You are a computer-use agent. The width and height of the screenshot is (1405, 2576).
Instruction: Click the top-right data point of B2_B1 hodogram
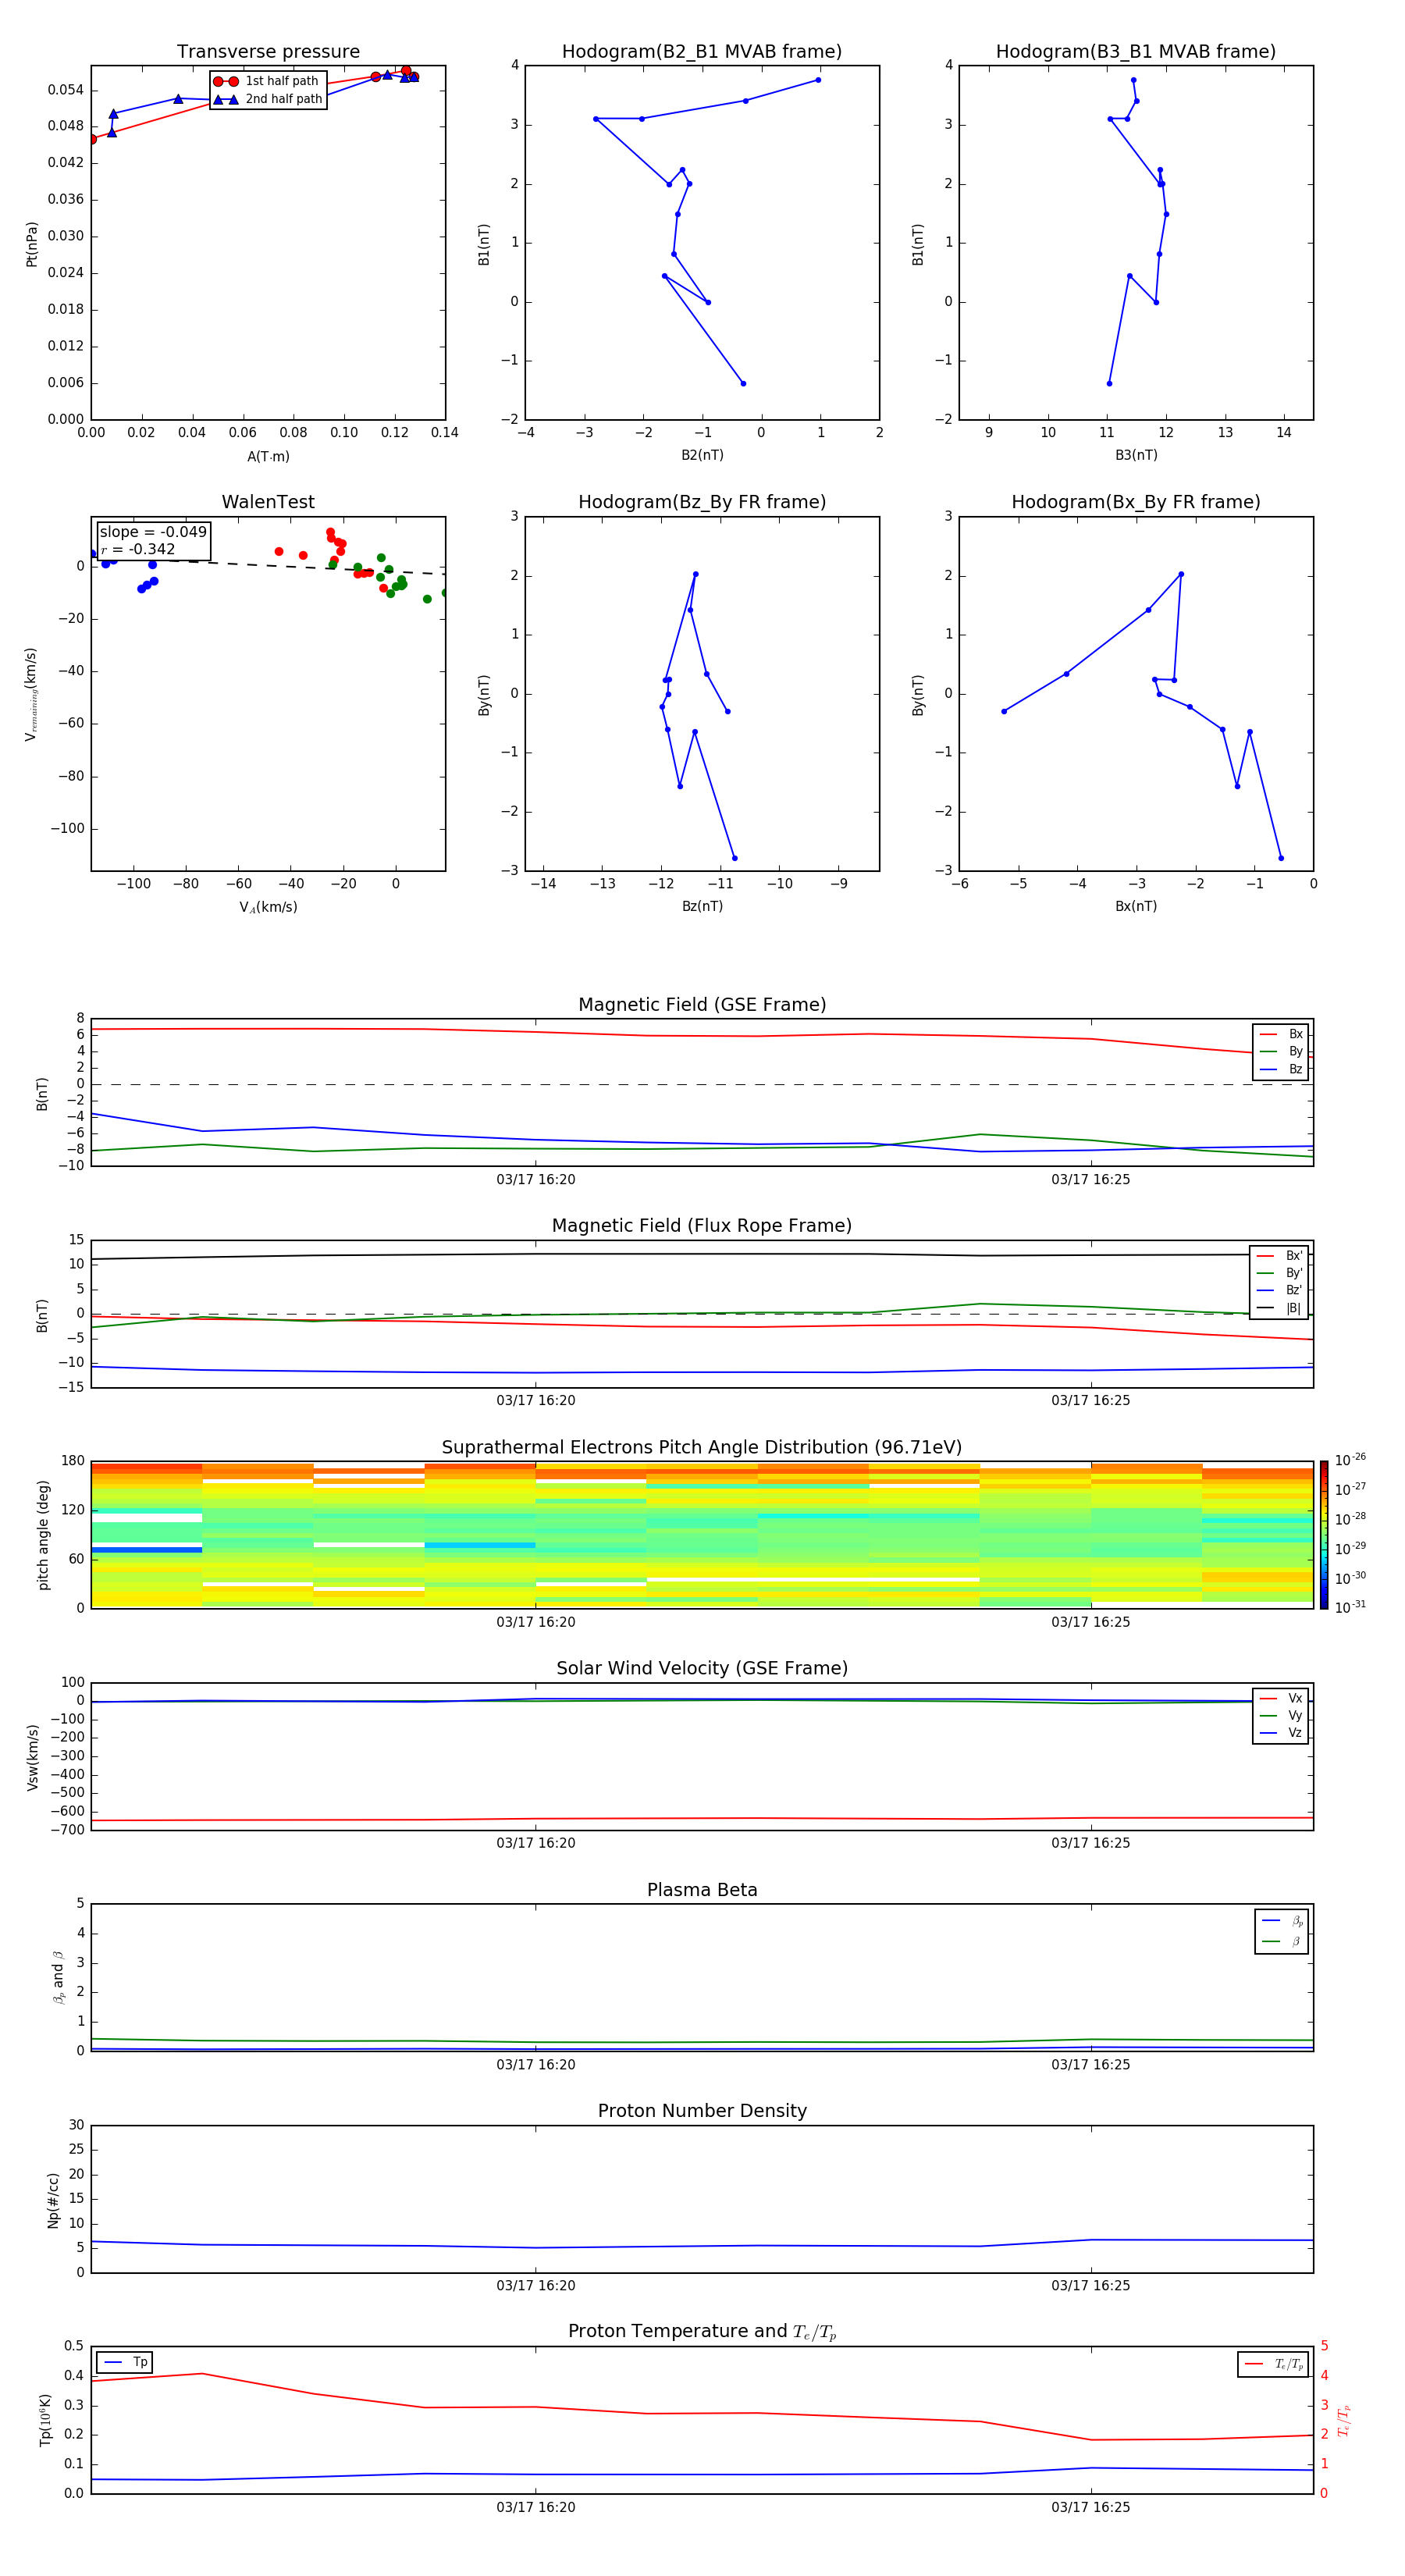coord(818,80)
